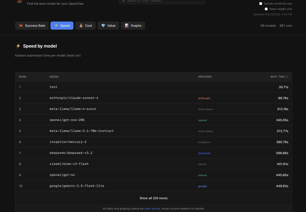Click the 86.76s best time value
Screen dimensions: 306x212
coord(283,98)
